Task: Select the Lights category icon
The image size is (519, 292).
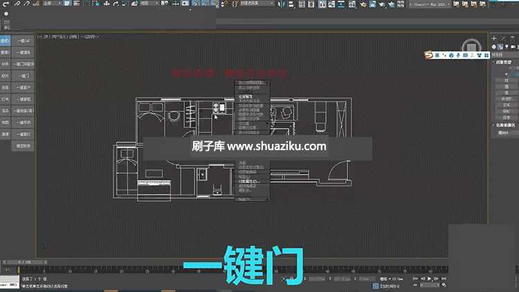Action: [x=507, y=46]
